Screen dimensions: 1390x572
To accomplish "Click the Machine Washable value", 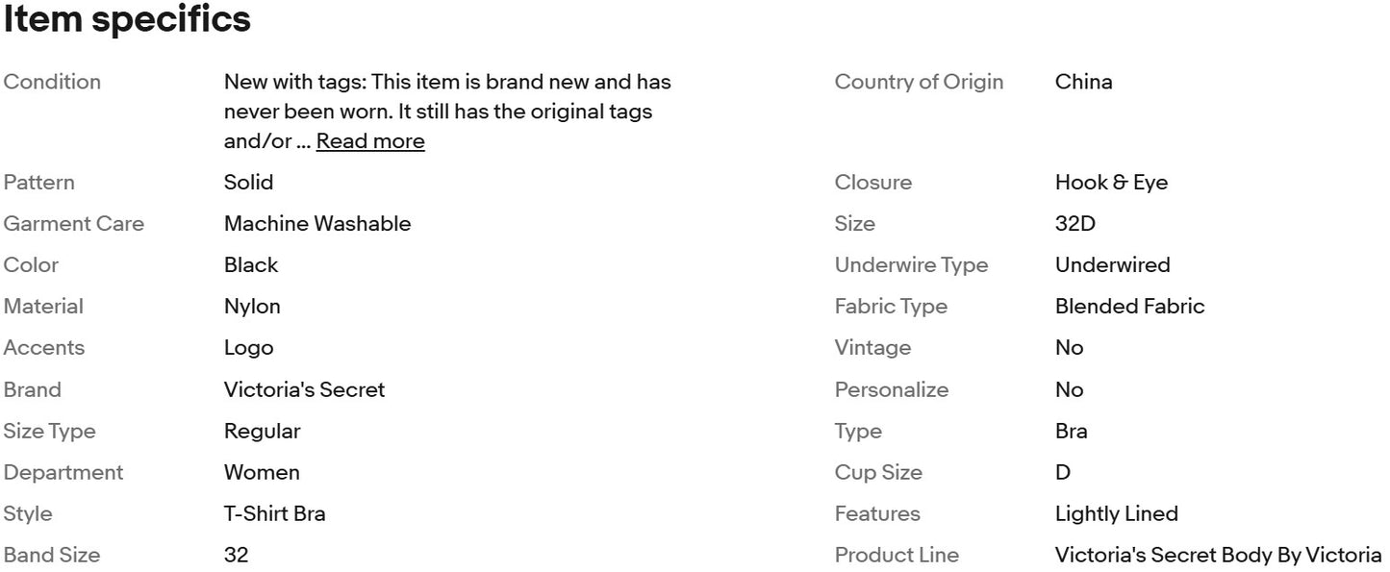I will coord(317,224).
